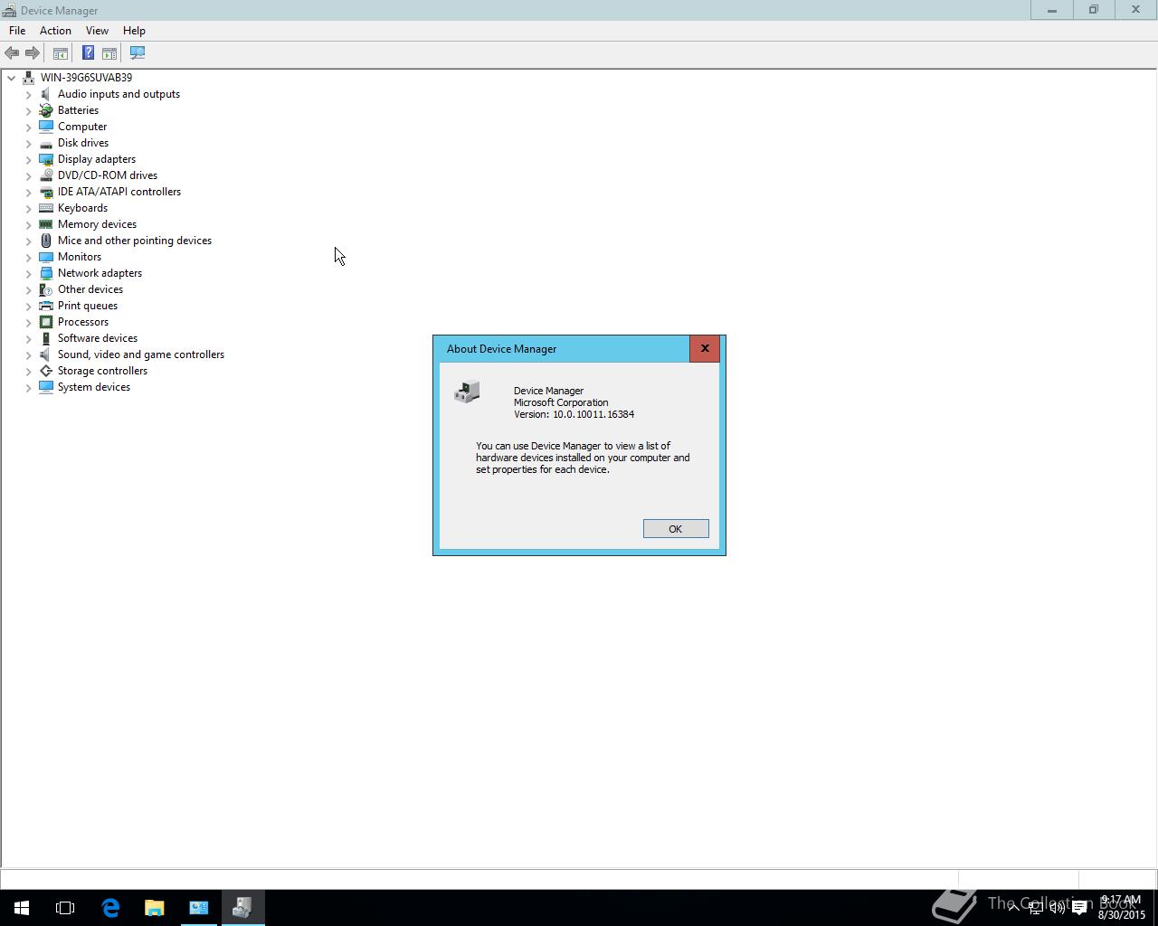This screenshot has width=1158, height=926.
Task: Click the Back arrow toolbar icon
Action: [12, 53]
